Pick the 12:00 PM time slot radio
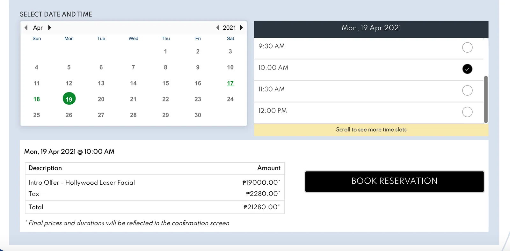Screen dimensions: 510x251 467,112
